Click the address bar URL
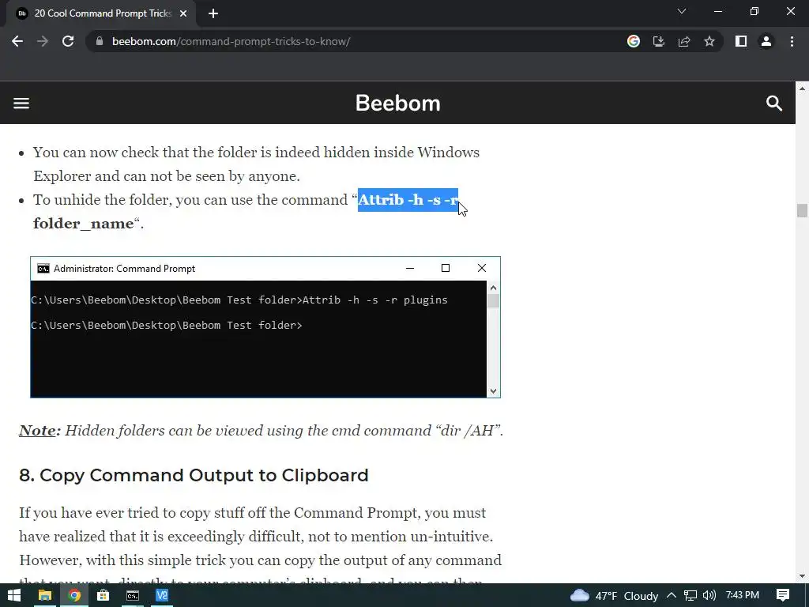This screenshot has height=607, width=809. coord(231,41)
